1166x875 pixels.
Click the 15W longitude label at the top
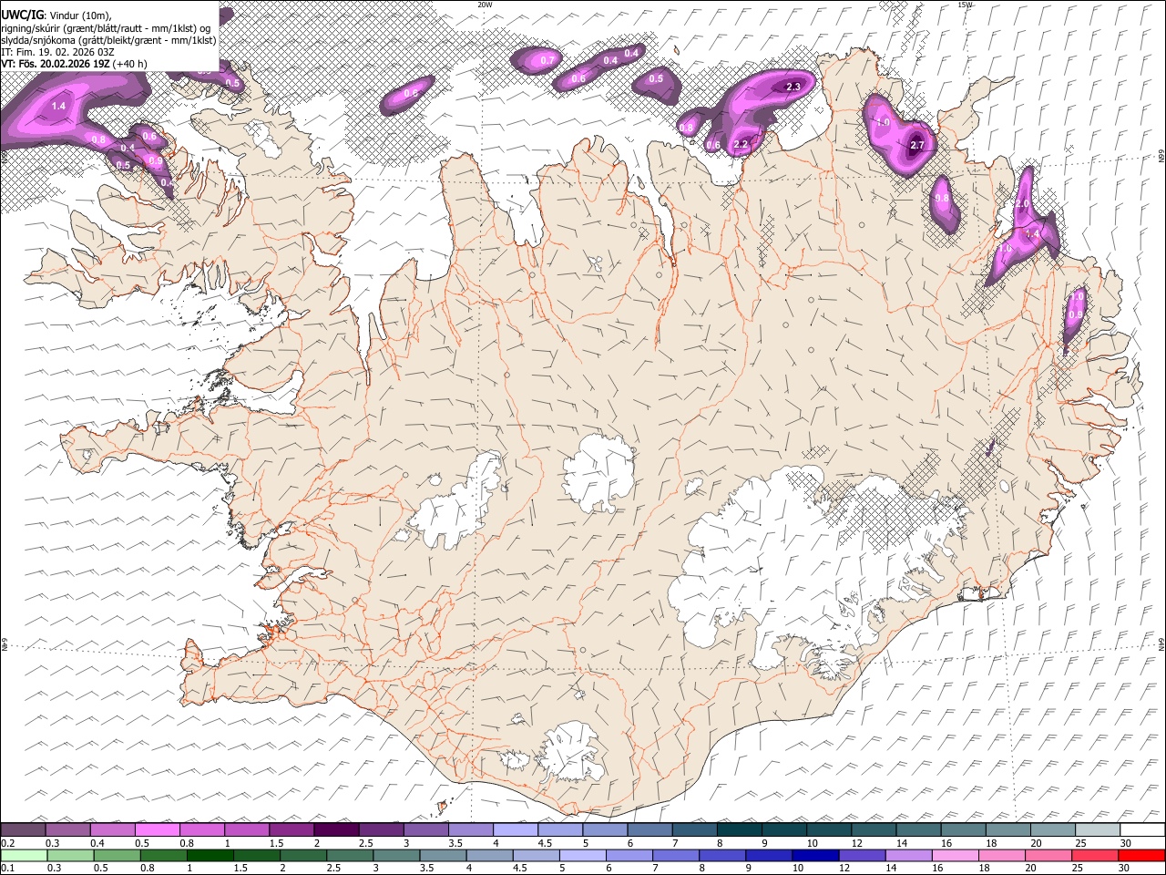(x=965, y=5)
